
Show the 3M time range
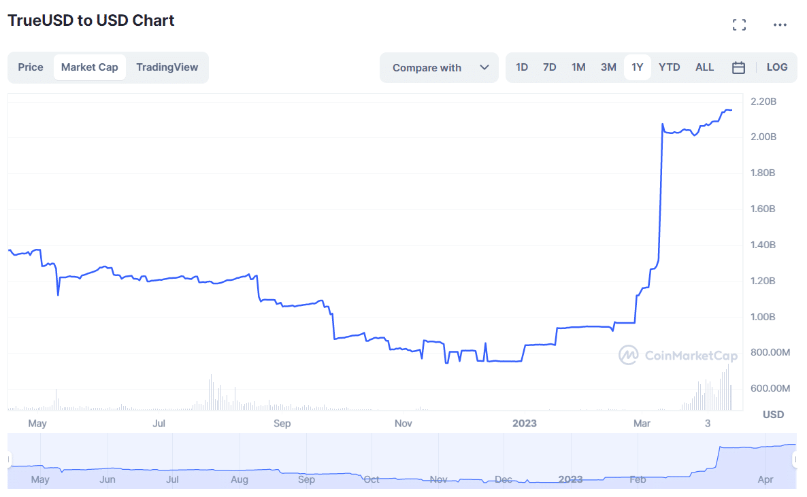coord(608,67)
